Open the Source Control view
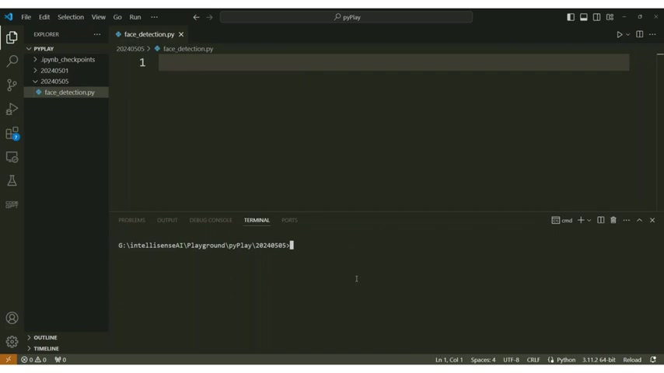This screenshot has width=664, height=373. (x=12, y=85)
